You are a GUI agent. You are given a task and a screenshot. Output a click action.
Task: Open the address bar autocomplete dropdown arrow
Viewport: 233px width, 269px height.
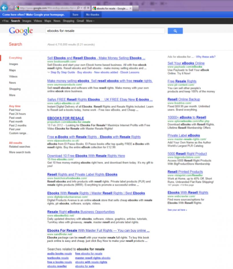pos(81,8)
